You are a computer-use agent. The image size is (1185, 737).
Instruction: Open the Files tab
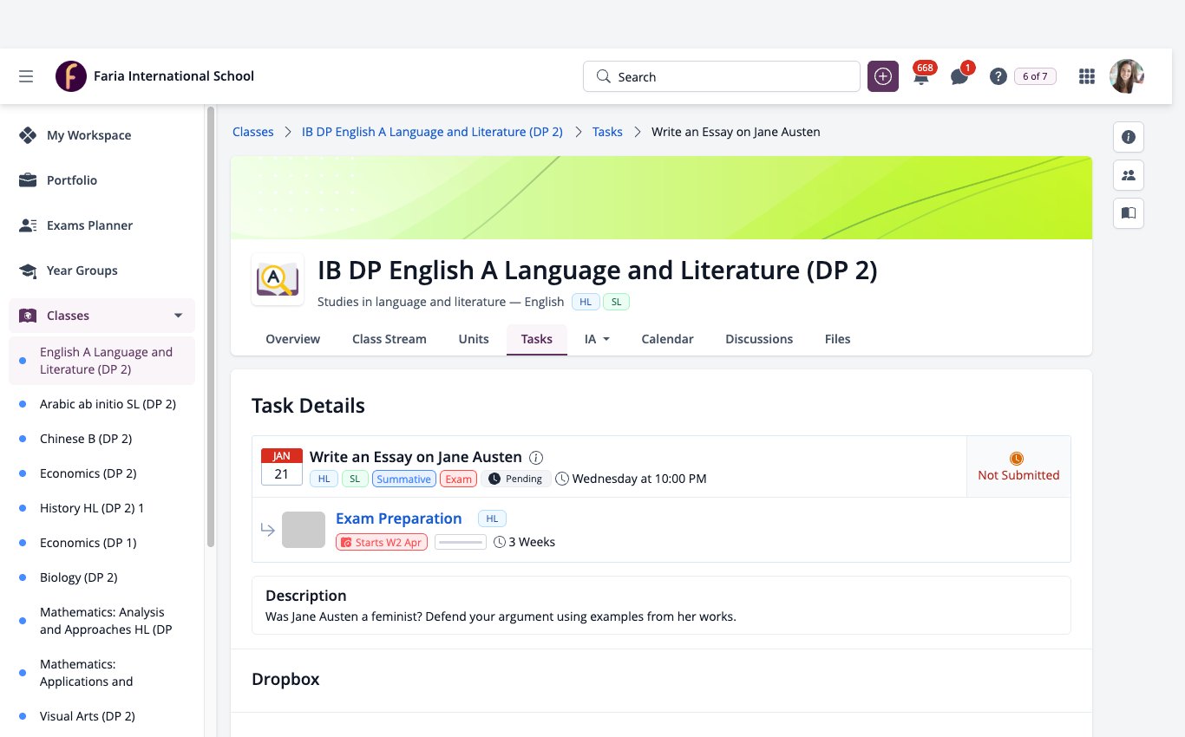pos(837,339)
